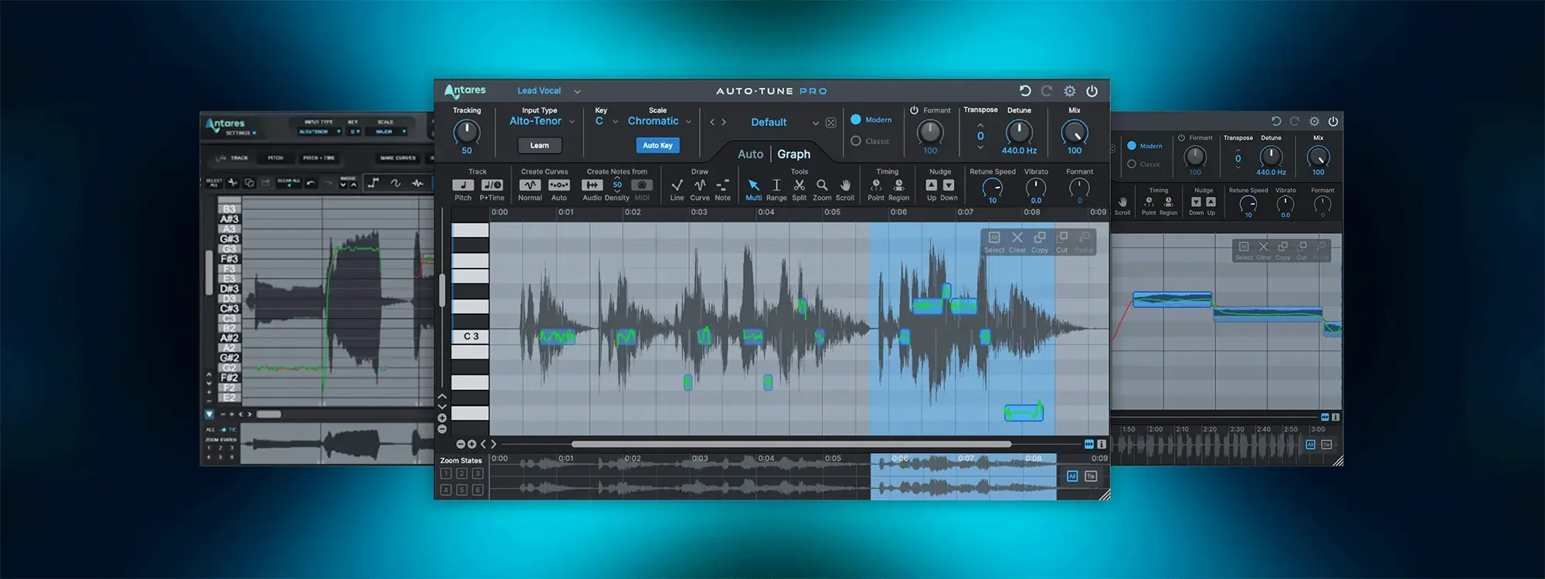Select the Line draw tool
The width and height of the screenshot is (1545, 579).
[677, 185]
